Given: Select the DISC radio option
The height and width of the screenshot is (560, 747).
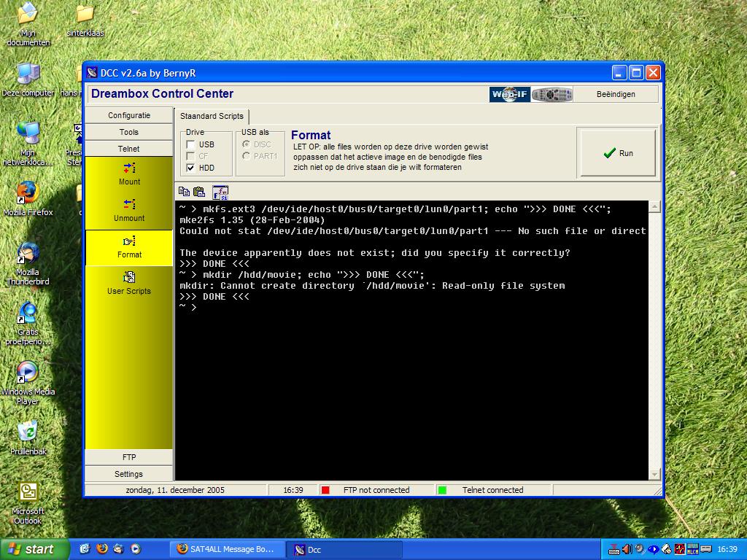Looking at the screenshot, I should [x=247, y=144].
